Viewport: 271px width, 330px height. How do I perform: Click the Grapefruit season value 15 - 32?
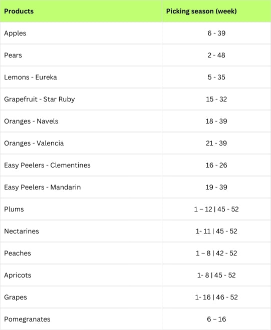pyautogui.click(x=216, y=99)
